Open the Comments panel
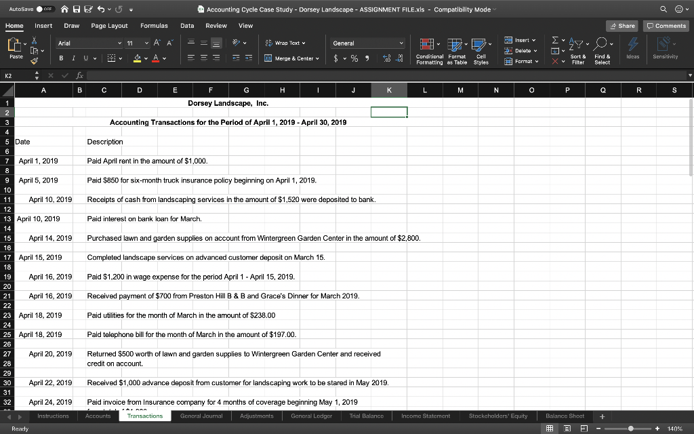Image resolution: width=694 pixels, height=434 pixels. (x=665, y=25)
